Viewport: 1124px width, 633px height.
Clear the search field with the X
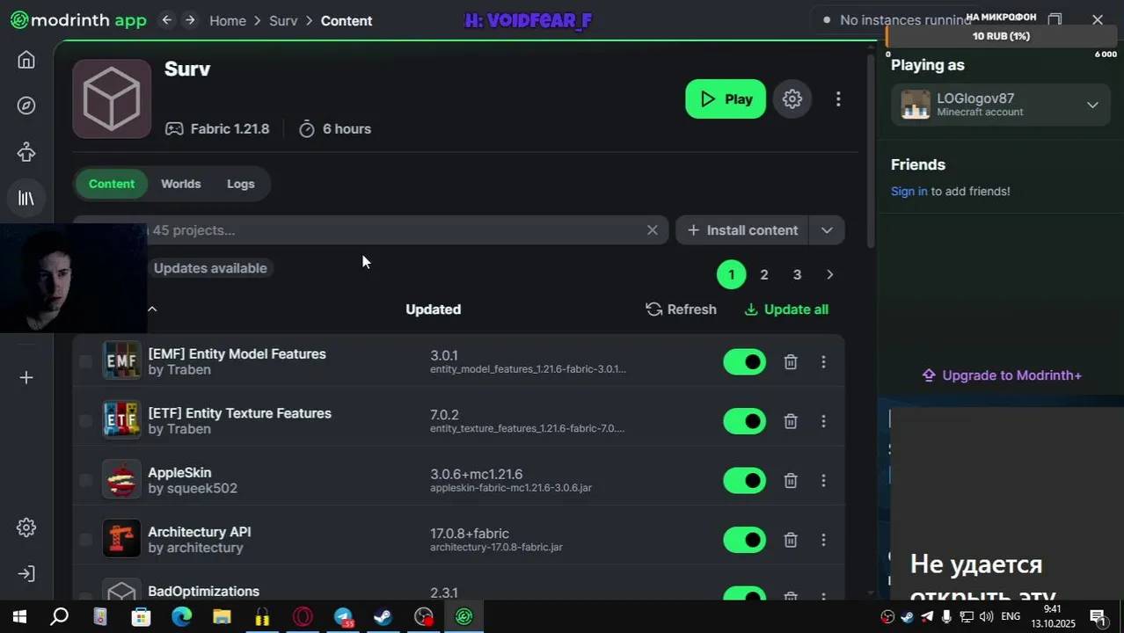652,230
